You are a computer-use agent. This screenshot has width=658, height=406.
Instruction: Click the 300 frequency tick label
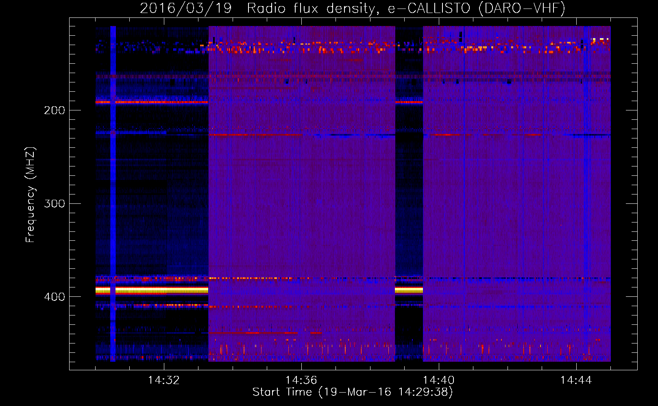[x=54, y=203]
